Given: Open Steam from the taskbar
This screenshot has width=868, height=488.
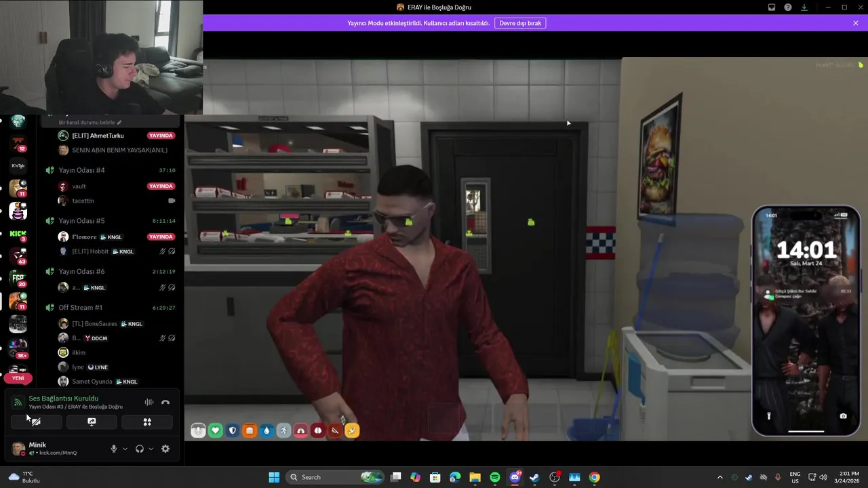Looking at the screenshot, I should pyautogui.click(x=534, y=477).
